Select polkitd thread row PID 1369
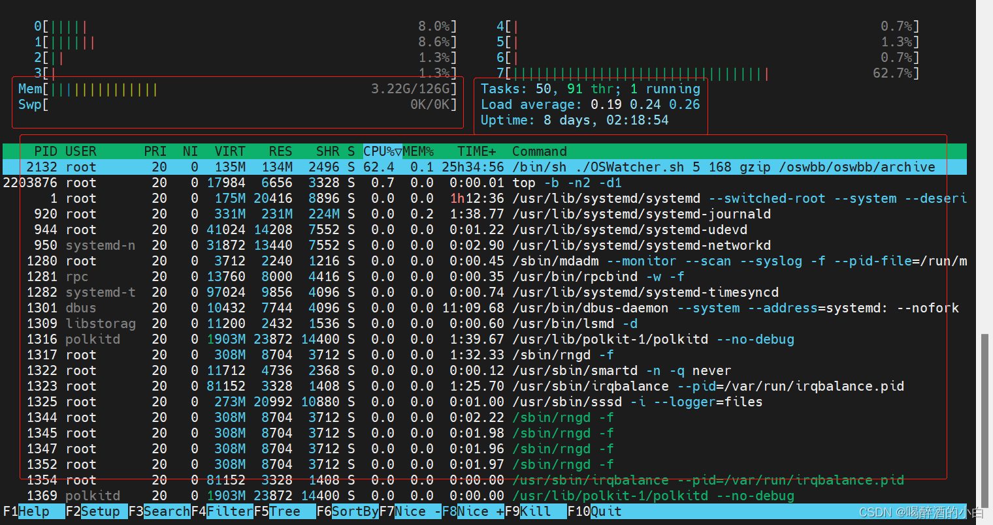993x525 pixels. tap(485, 496)
